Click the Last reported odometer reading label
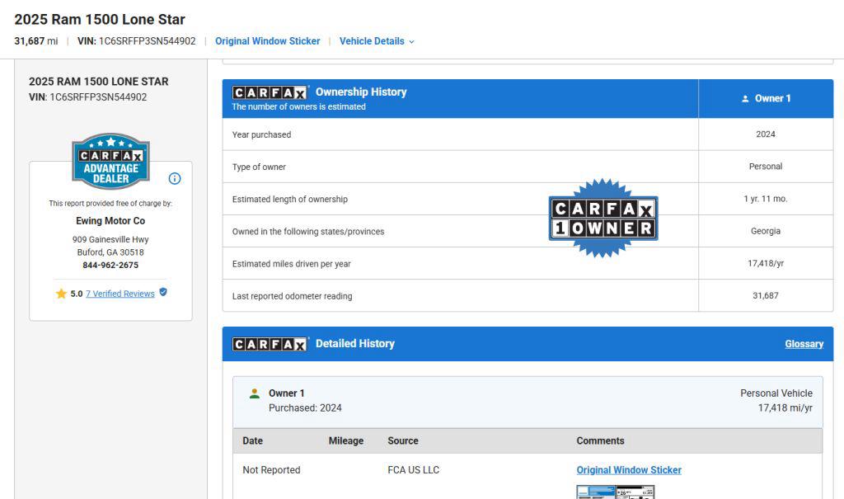Viewport: 844px width, 499px height. point(293,296)
